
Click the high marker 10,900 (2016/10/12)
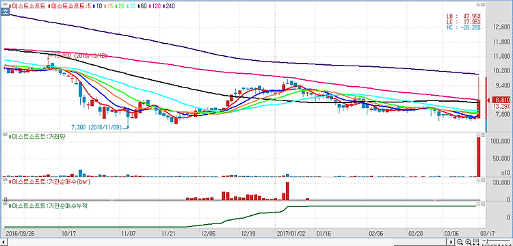point(80,56)
